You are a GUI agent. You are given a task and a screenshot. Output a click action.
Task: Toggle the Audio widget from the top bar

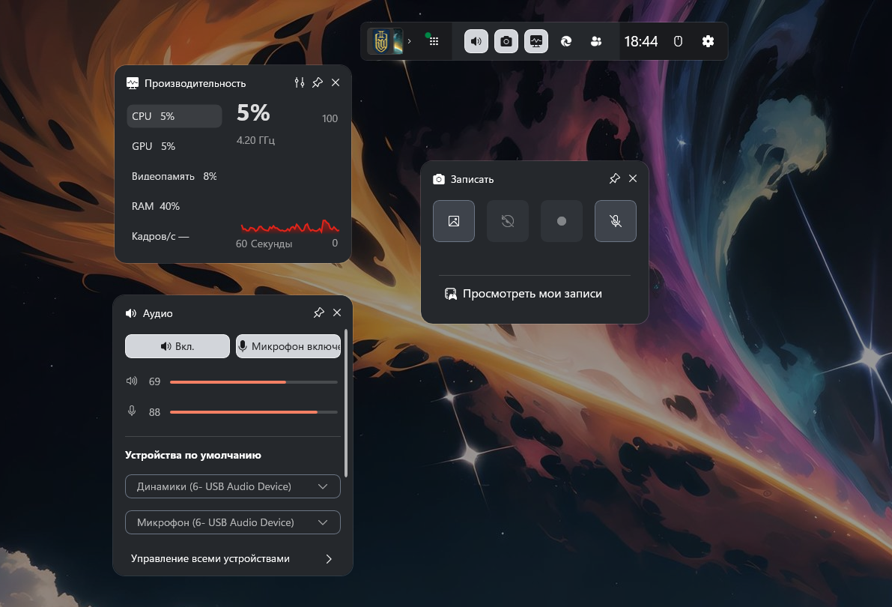(x=476, y=41)
